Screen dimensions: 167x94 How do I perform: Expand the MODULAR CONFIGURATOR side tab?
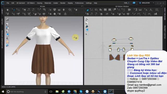click(2, 39)
